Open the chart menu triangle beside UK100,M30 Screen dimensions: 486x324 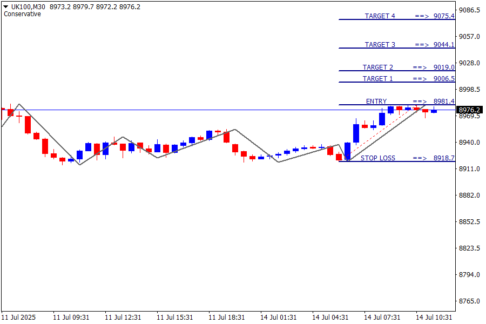coord(5,6)
